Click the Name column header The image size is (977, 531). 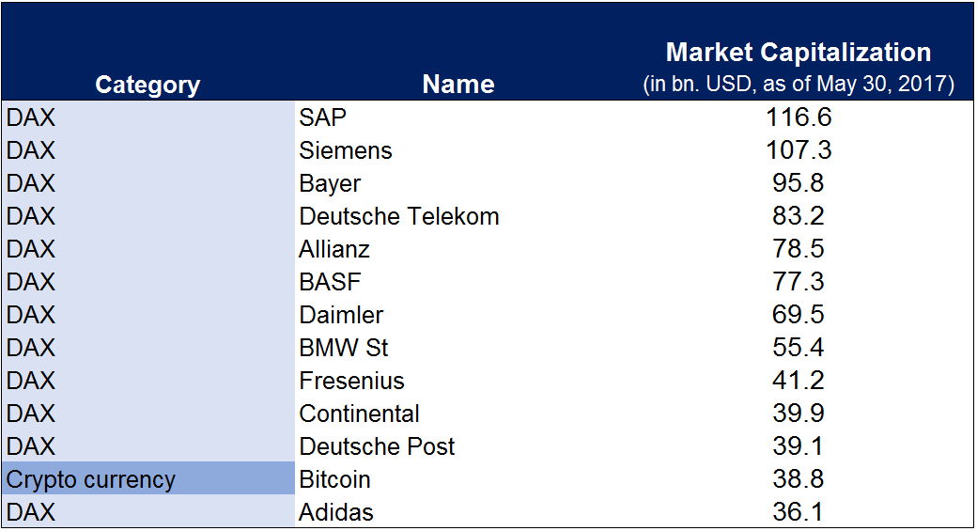click(x=457, y=85)
